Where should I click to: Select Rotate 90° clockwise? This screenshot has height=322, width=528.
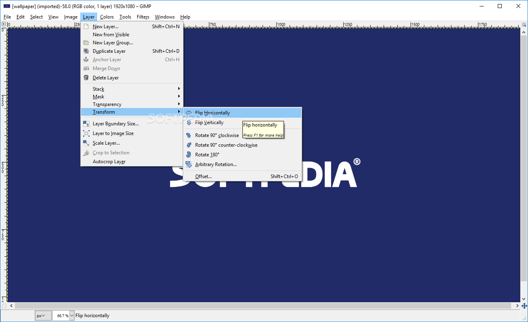click(x=242, y=135)
